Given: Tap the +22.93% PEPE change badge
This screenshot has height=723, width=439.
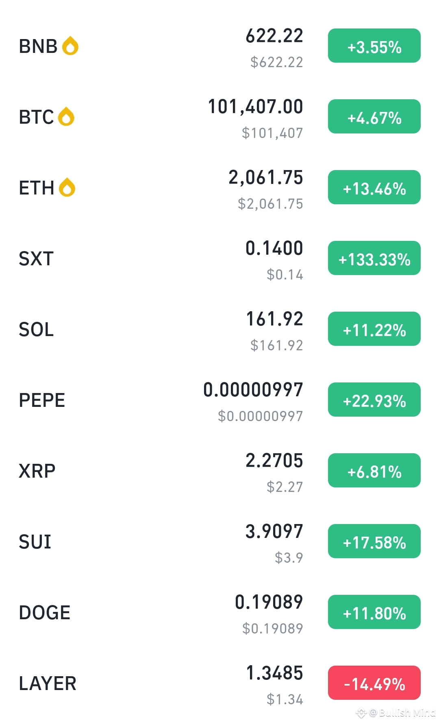Looking at the screenshot, I should [x=374, y=400].
